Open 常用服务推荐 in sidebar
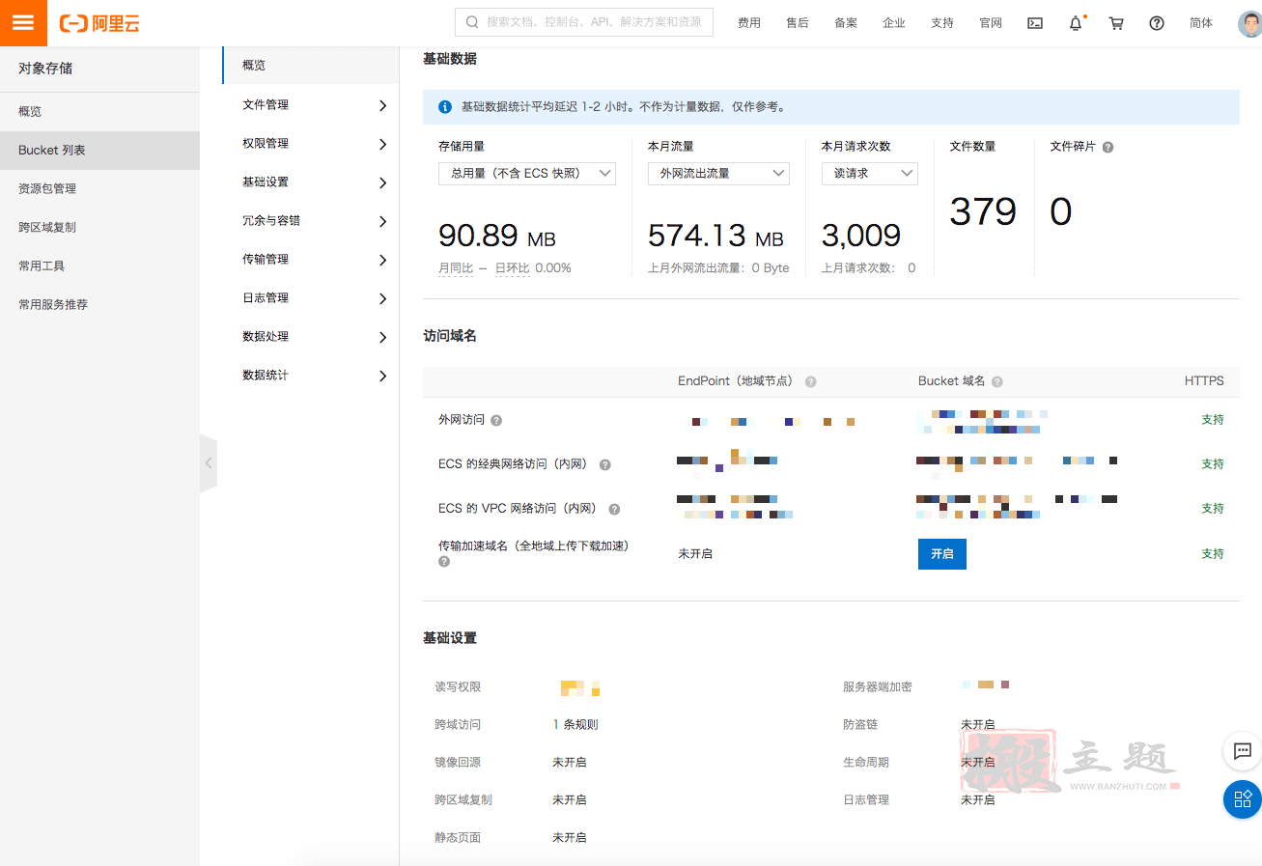Screen dimensions: 1262x866 point(99,305)
